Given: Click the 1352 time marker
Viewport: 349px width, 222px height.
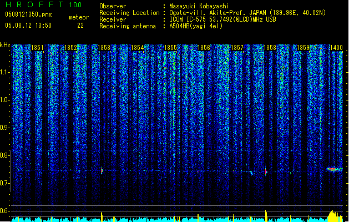Looking at the screenshot, I should click(x=70, y=48).
